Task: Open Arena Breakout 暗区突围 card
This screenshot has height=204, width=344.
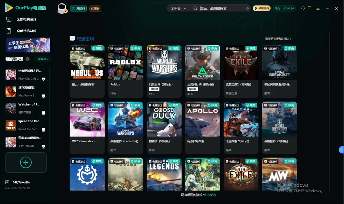Action: click(x=279, y=71)
